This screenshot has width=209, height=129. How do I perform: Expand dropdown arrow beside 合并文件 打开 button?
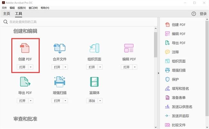pos(65,67)
